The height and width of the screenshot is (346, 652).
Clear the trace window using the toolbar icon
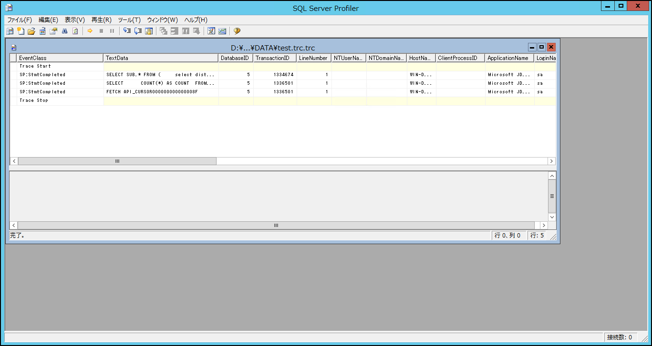(75, 31)
